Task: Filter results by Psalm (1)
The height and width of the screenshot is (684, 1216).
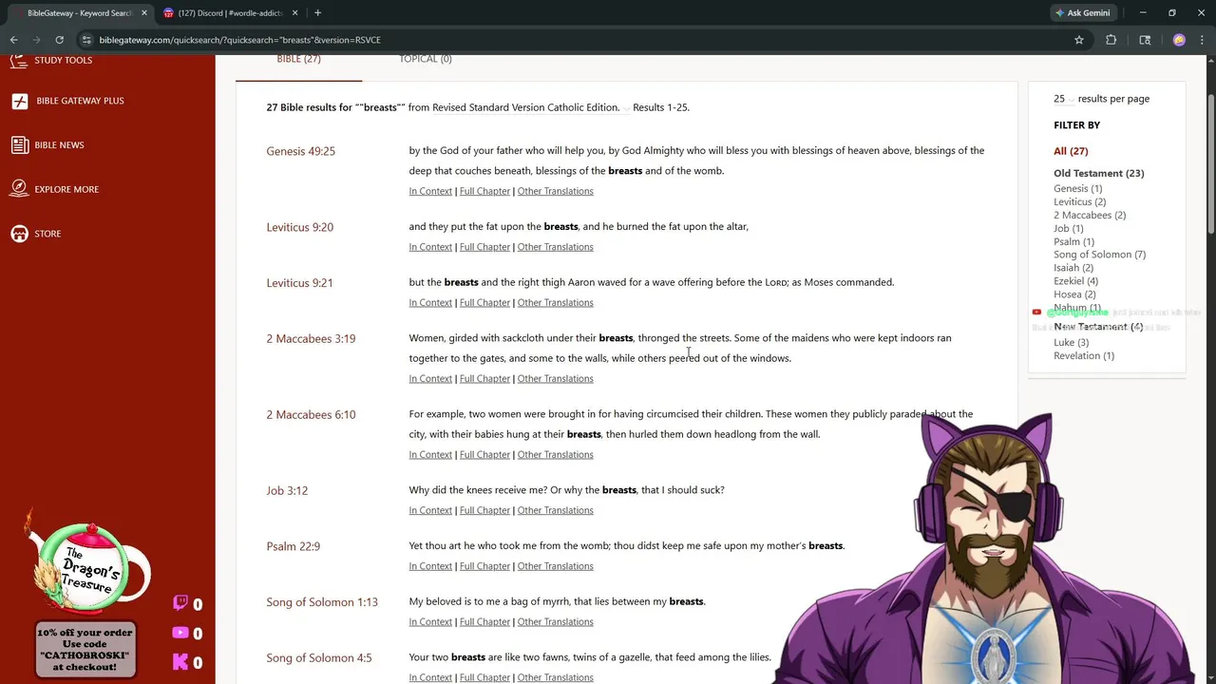Action: [1073, 242]
